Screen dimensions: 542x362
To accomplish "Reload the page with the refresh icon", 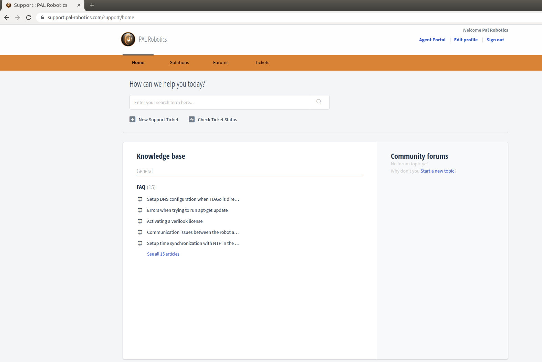I will pyautogui.click(x=29, y=18).
